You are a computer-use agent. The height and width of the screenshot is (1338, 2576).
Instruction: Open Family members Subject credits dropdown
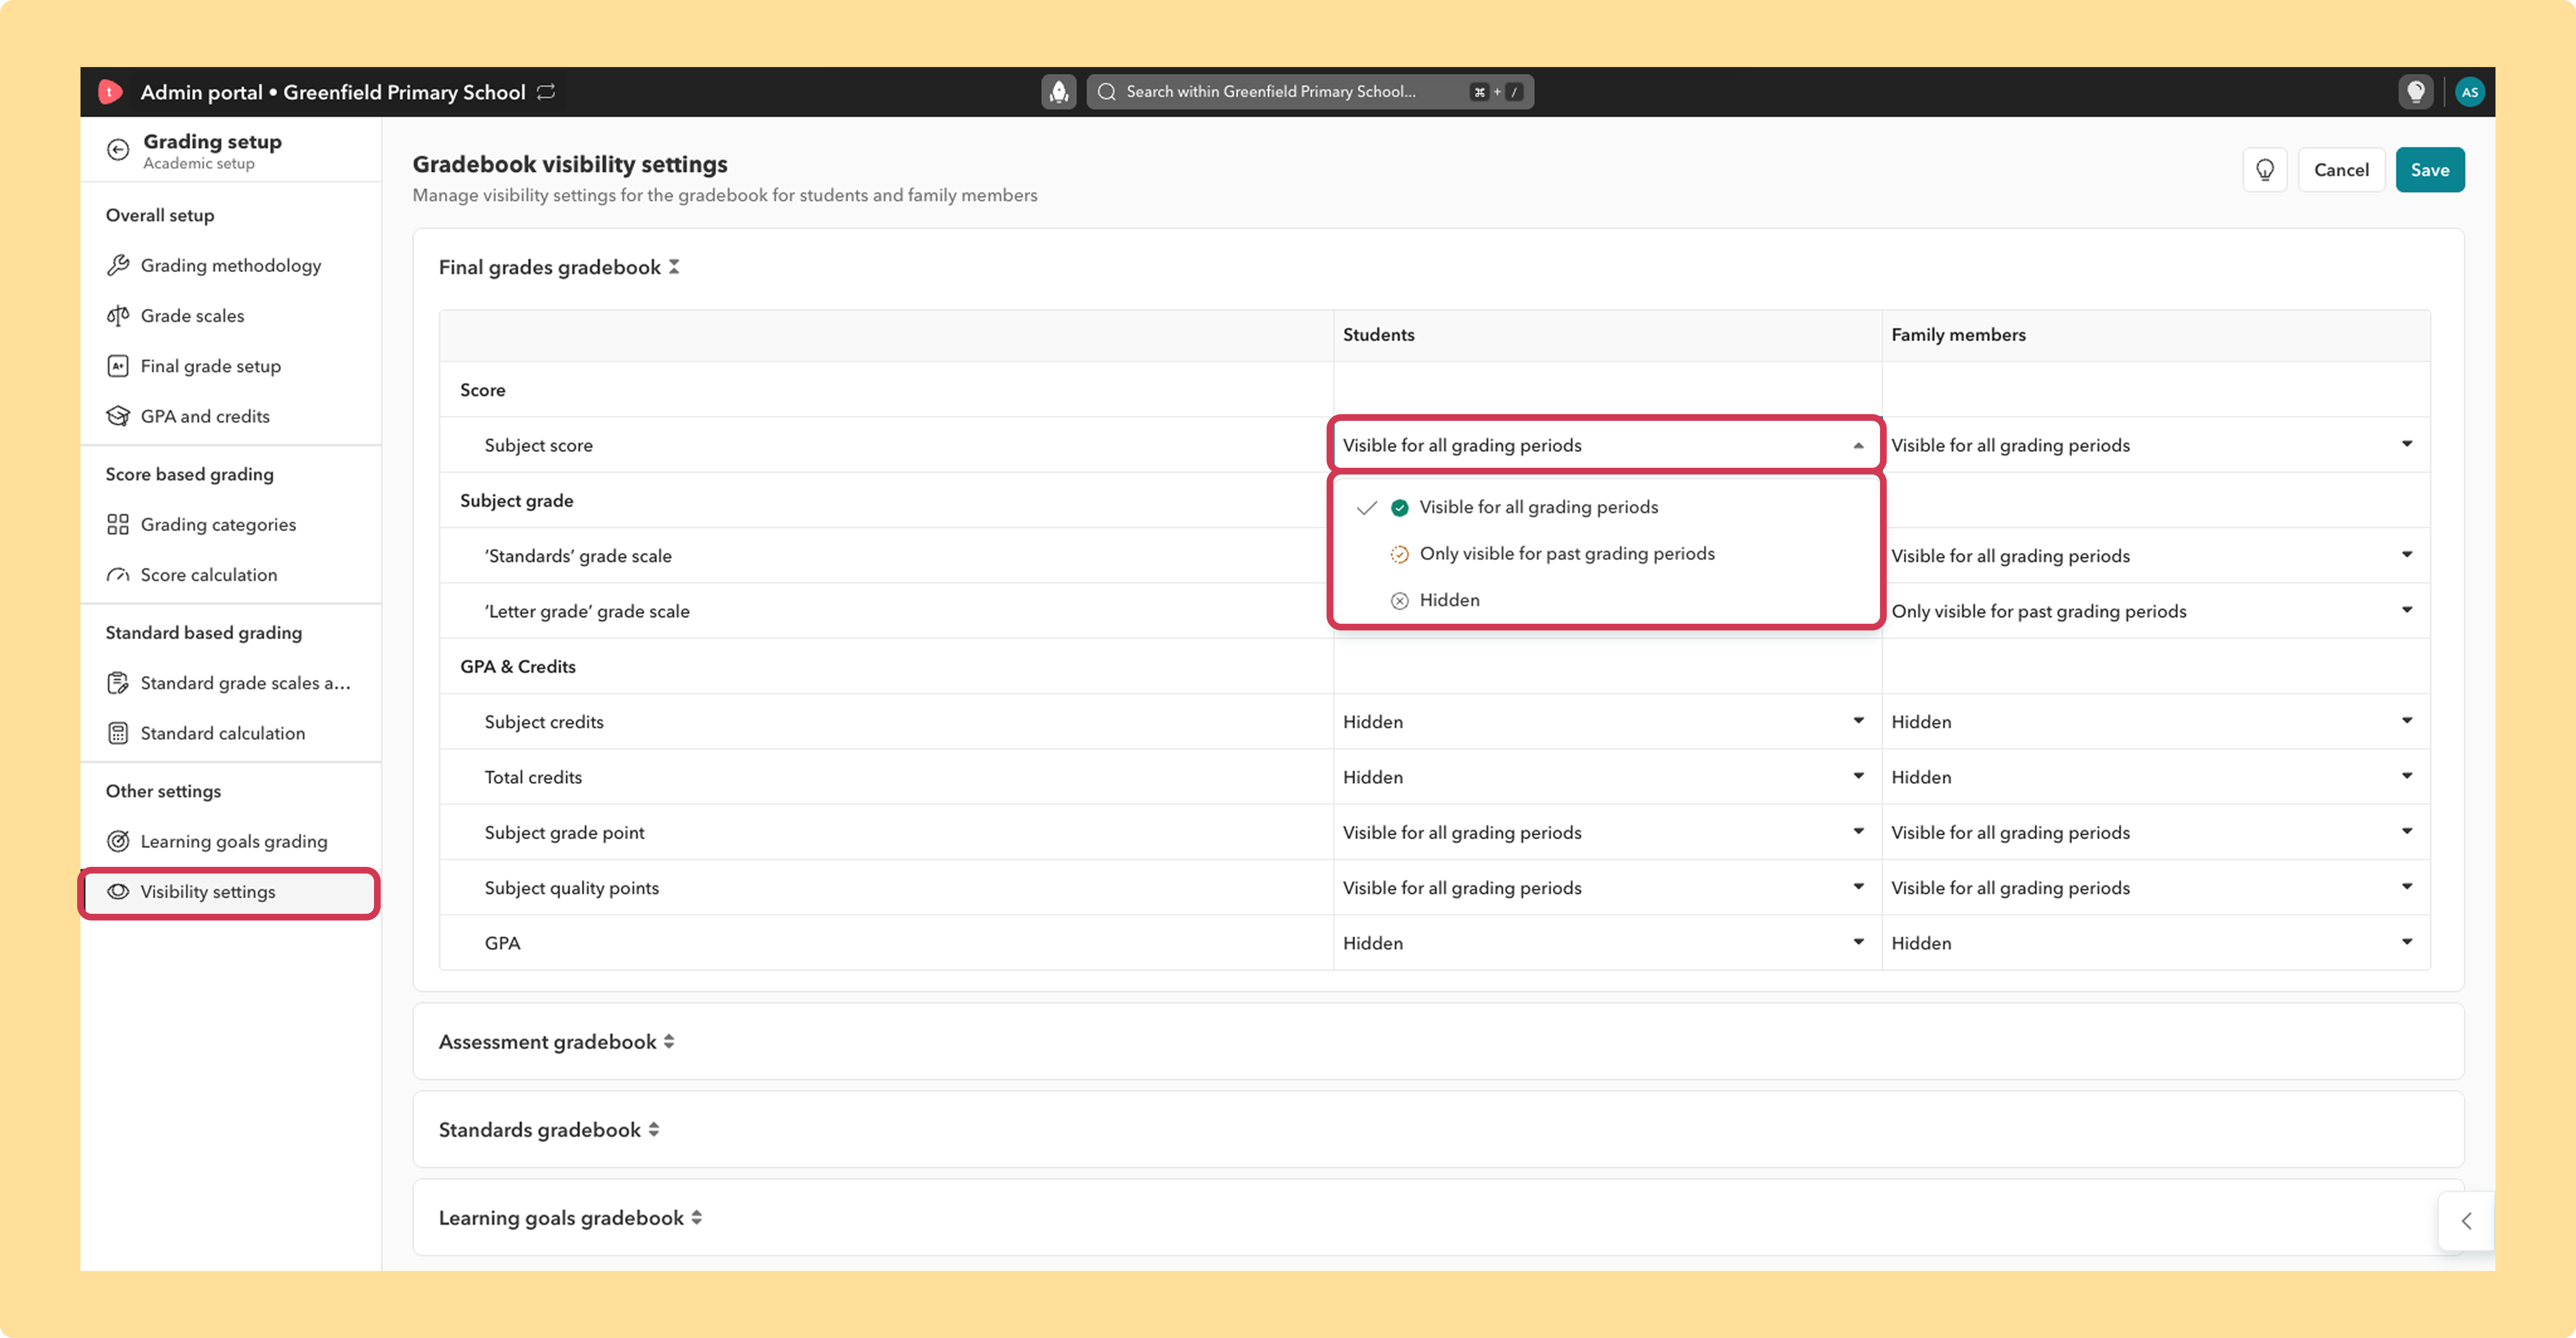[x=2155, y=722]
